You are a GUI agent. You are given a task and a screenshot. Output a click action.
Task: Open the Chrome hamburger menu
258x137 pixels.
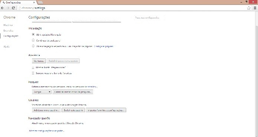pos(255,8)
